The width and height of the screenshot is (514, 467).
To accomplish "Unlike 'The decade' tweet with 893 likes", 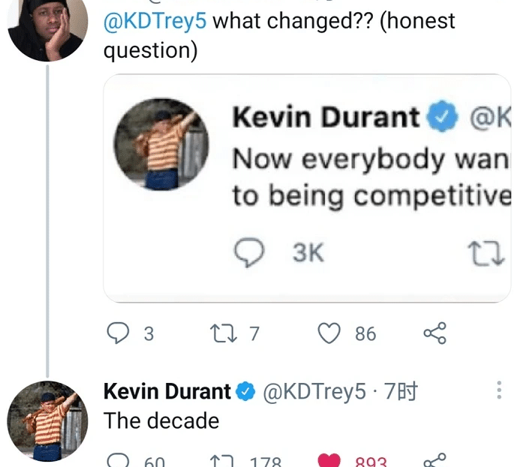I will 330,460.
